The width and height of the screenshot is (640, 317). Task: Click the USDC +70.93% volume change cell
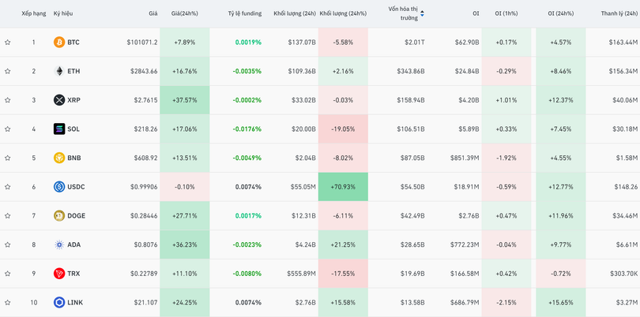[x=343, y=187]
